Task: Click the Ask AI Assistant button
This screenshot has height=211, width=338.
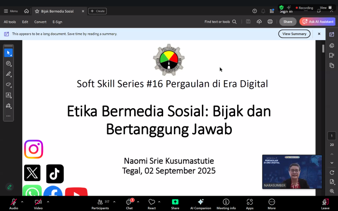Action: click(x=317, y=22)
